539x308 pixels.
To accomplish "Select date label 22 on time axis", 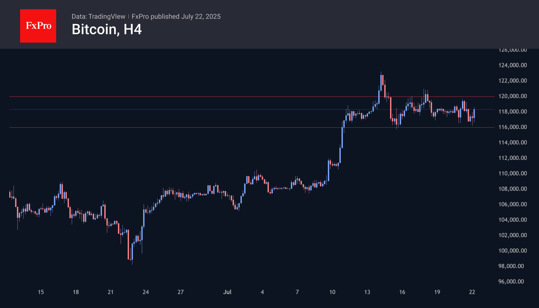I will click(x=472, y=292).
